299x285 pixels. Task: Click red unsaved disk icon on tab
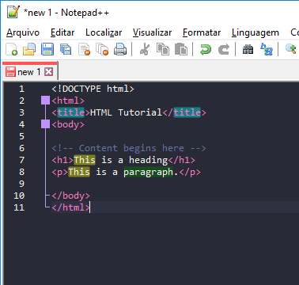[10, 72]
